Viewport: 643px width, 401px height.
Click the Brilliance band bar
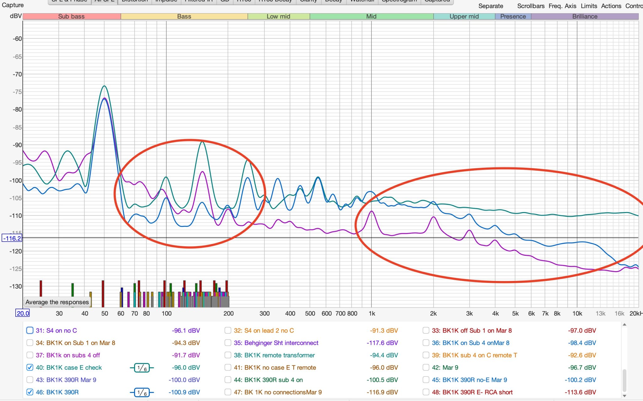585,16
